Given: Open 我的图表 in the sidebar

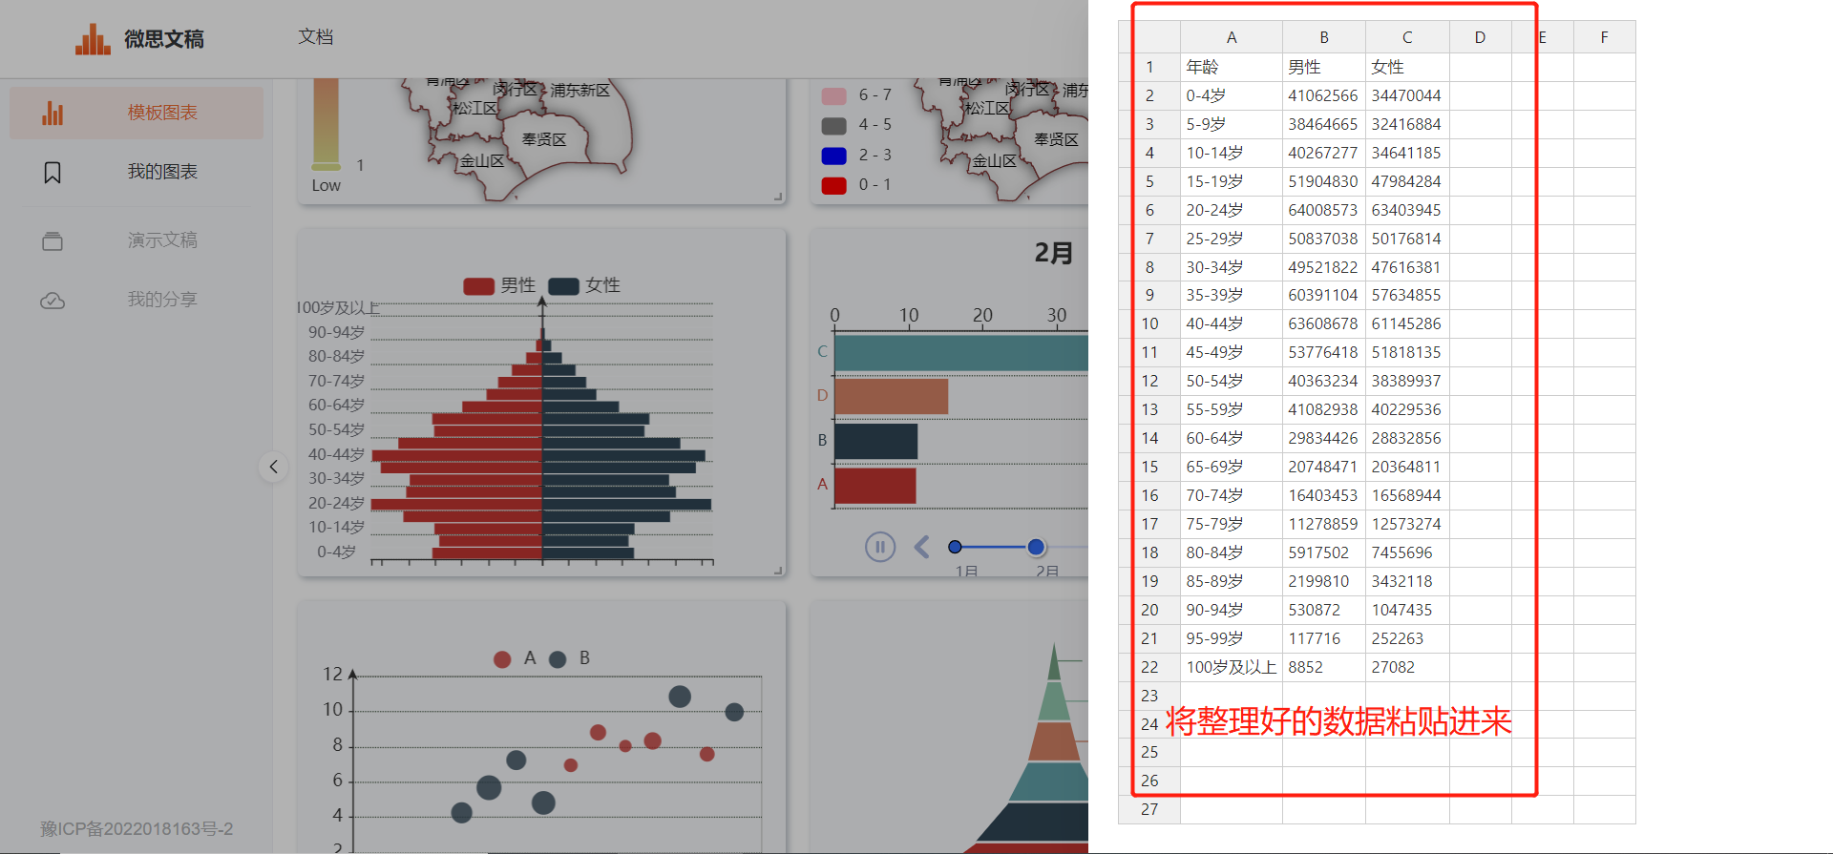Looking at the screenshot, I should 137,172.
